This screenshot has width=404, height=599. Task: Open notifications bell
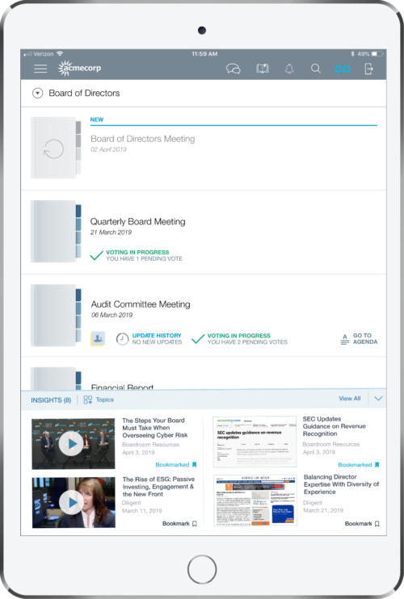pyautogui.click(x=289, y=69)
